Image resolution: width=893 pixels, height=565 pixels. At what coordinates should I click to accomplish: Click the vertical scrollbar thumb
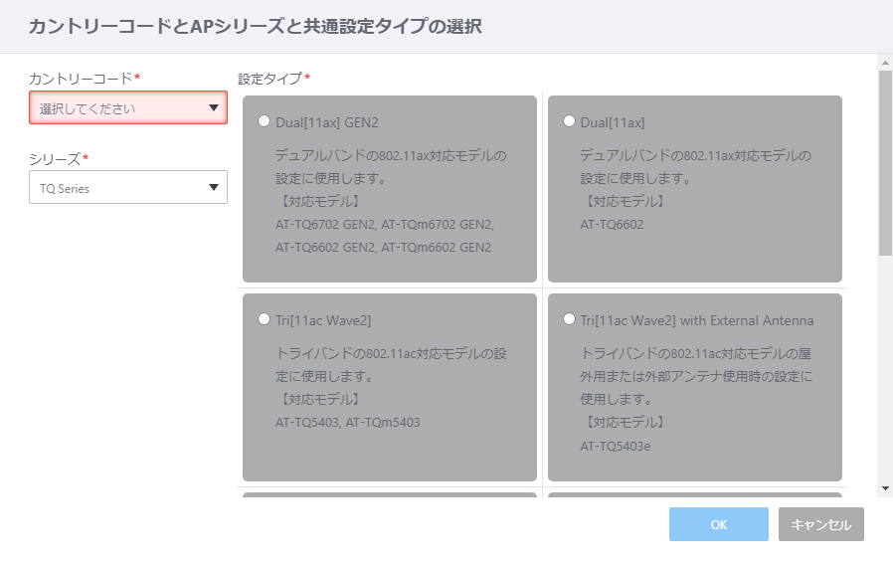pos(885,163)
